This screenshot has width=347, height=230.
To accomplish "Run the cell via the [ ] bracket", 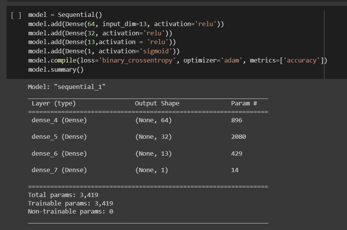I will 16,15.
